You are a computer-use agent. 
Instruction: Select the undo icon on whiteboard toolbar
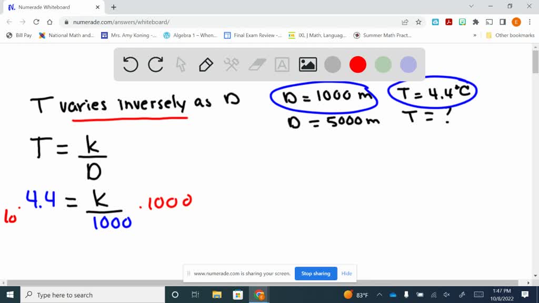(130, 64)
